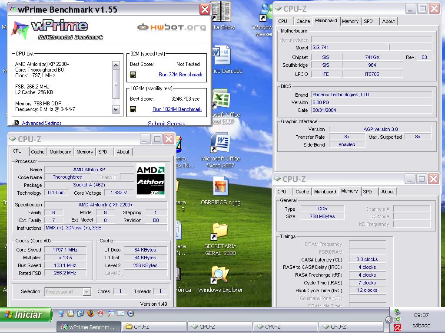The height and width of the screenshot is (333, 445).
Task: Activate the wPrime Benchmark taskbar button
Action: (x=89, y=327)
